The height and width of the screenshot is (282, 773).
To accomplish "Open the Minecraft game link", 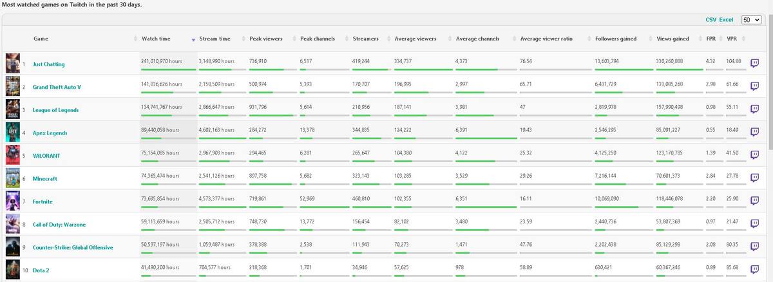I will coord(45,178).
